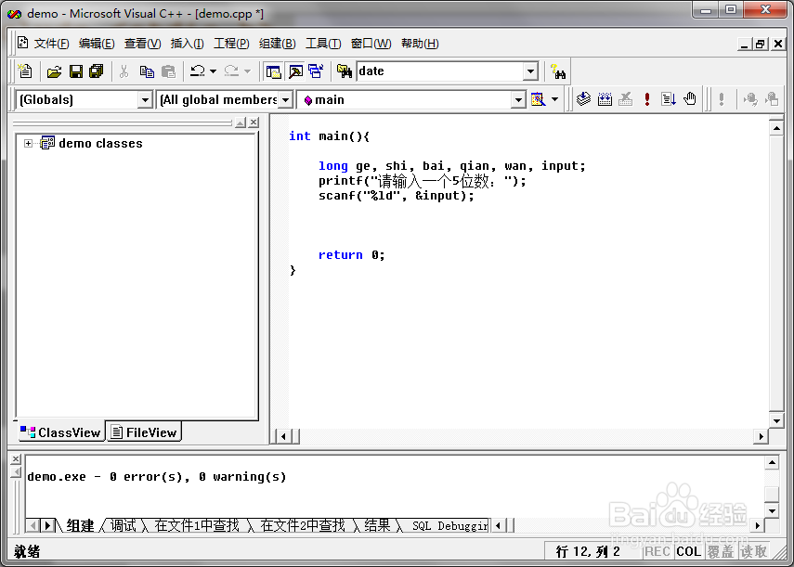This screenshot has width=794, height=567.
Task: Open the main function members dropdown
Action: 518,99
